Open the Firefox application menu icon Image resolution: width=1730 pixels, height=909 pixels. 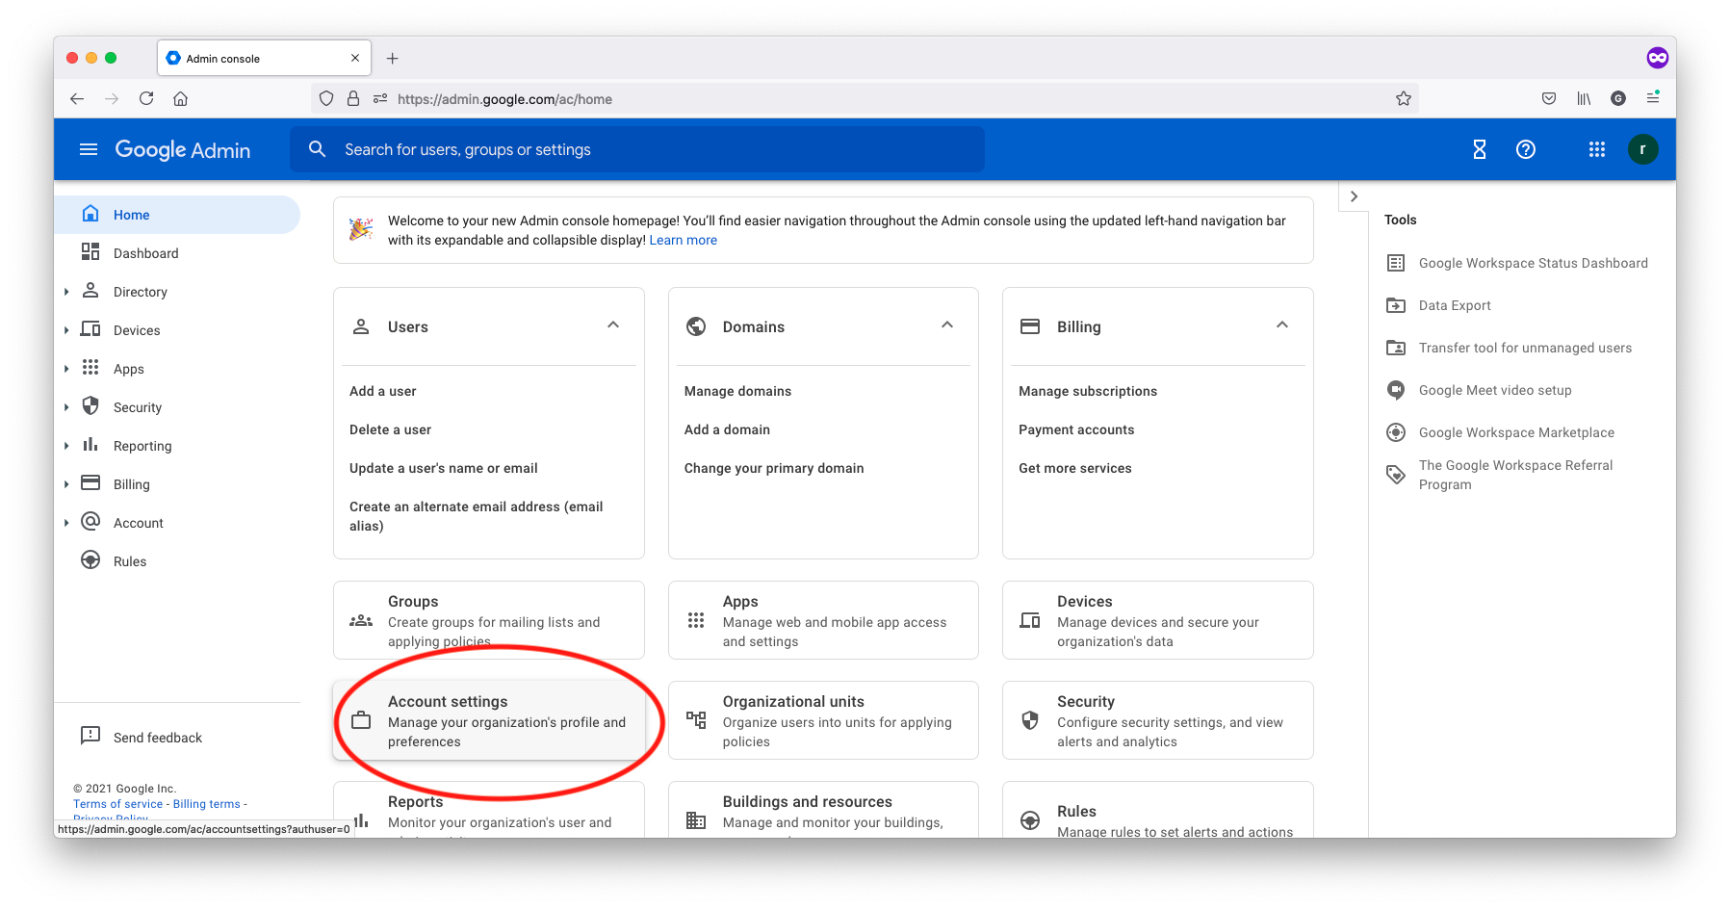click(1653, 98)
